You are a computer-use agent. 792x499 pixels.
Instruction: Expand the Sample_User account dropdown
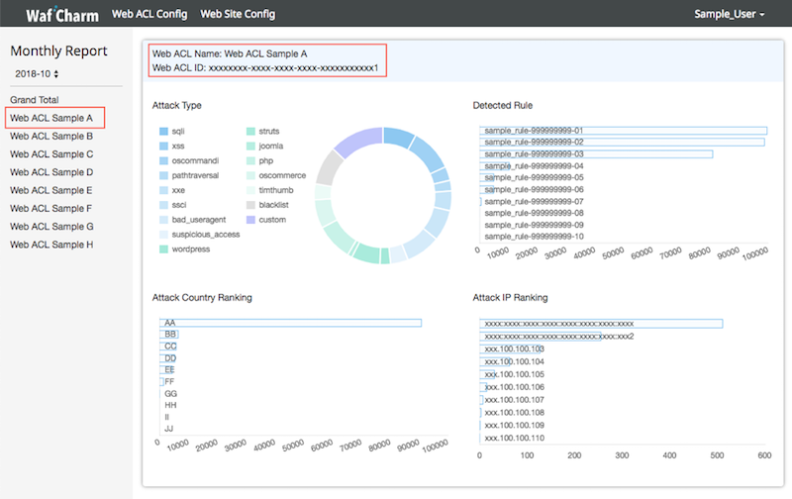click(731, 15)
